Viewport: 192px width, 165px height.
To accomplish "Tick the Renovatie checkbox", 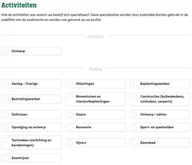I will click(70, 127).
